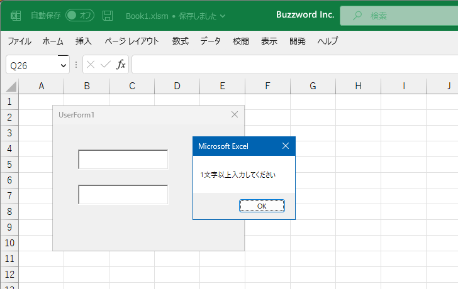Screen dimensions: 458x289
Task: Click OK in the Microsoft Excel message box
Action: pos(262,206)
